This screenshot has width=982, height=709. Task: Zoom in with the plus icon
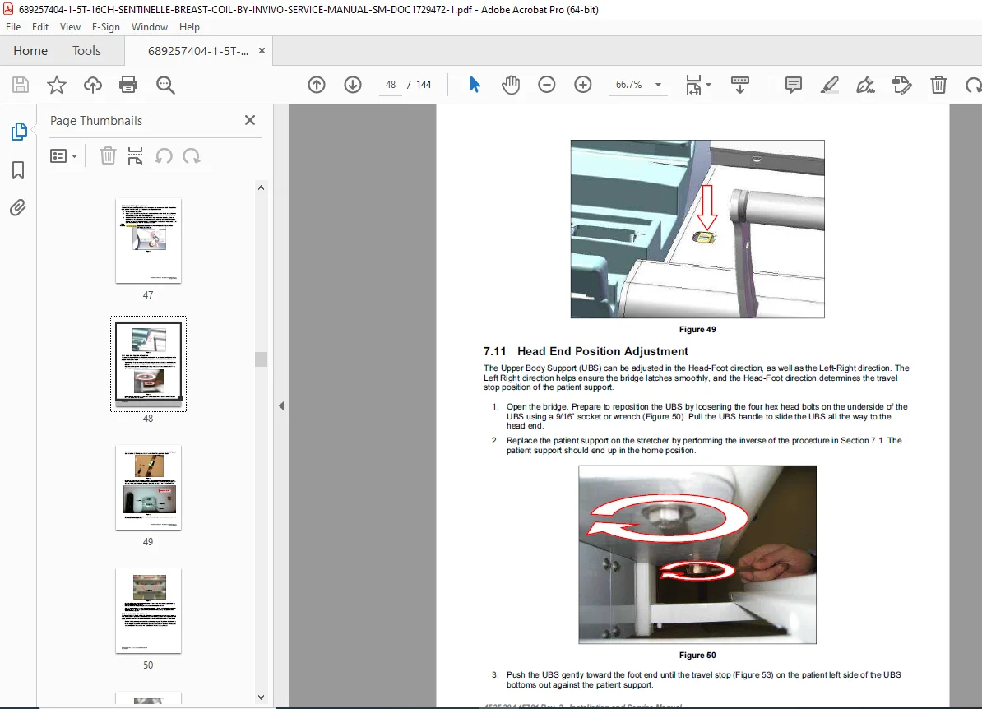583,85
